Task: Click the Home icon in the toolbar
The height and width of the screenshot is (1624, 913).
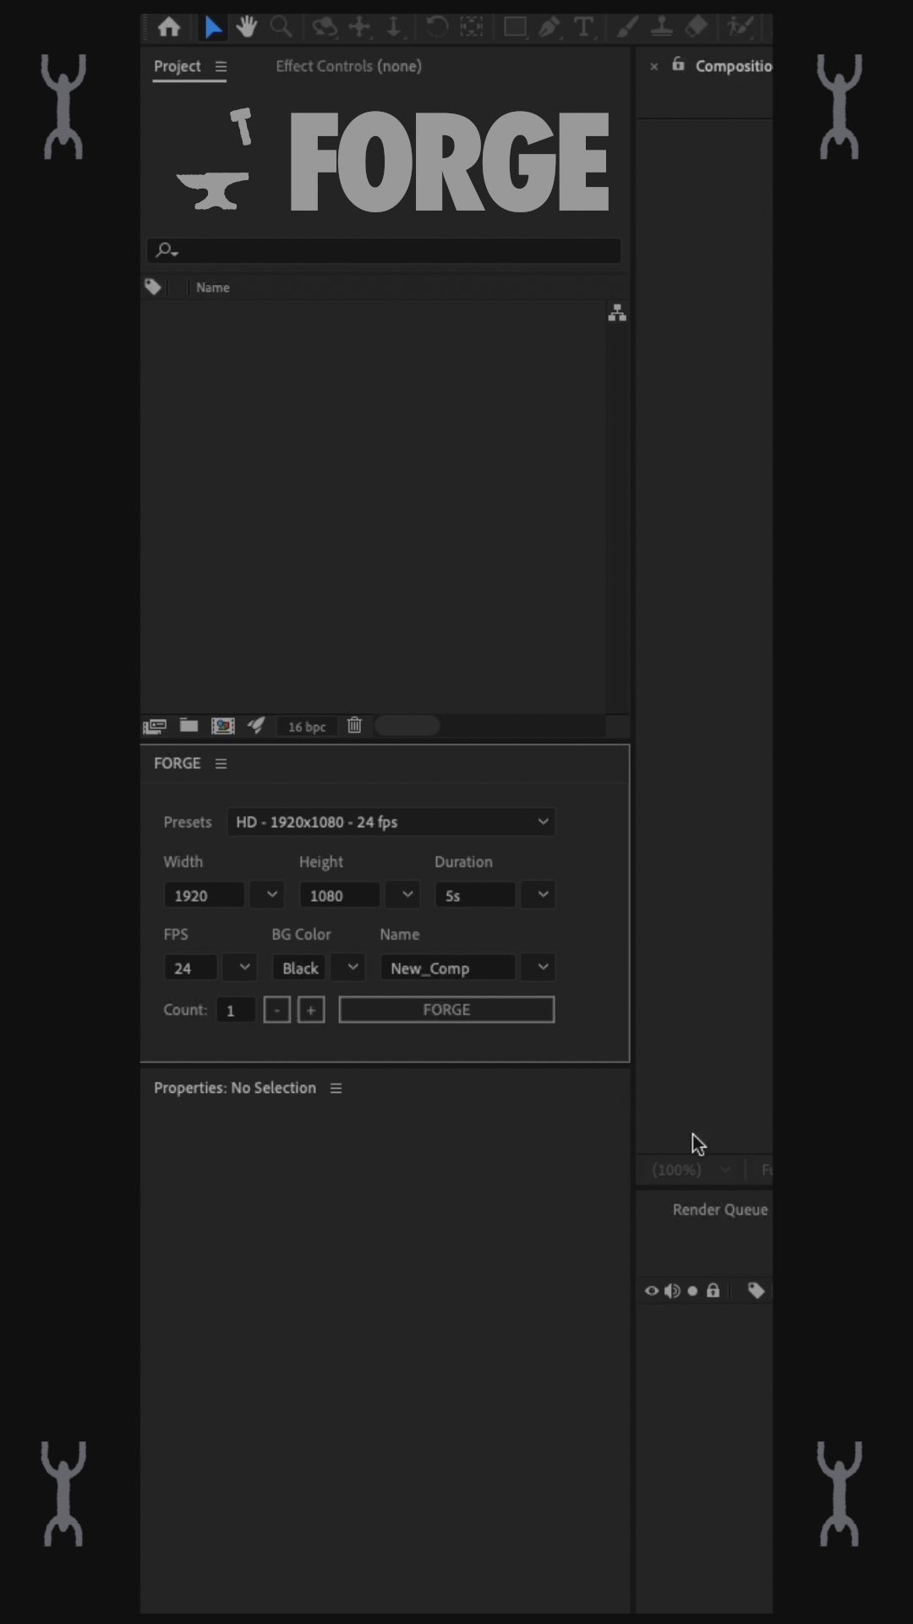Action: click(x=169, y=27)
